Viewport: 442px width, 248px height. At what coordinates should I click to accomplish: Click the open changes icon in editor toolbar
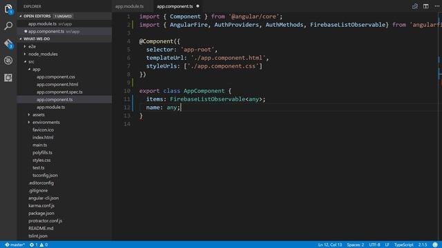tap(414, 6)
